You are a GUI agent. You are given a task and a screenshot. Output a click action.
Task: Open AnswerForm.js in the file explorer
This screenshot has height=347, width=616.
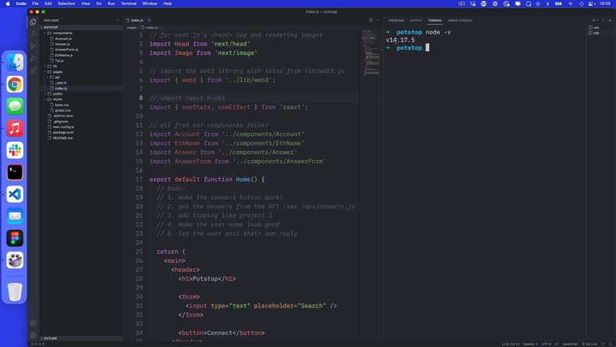[x=66, y=49]
